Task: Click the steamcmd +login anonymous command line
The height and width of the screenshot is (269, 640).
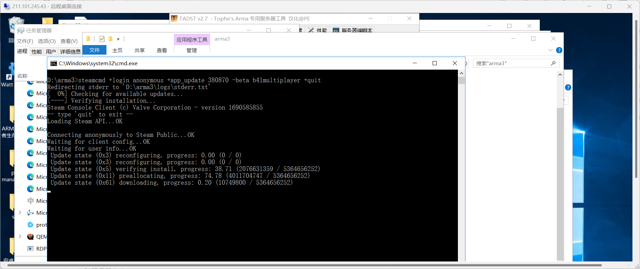Action: point(184,80)
